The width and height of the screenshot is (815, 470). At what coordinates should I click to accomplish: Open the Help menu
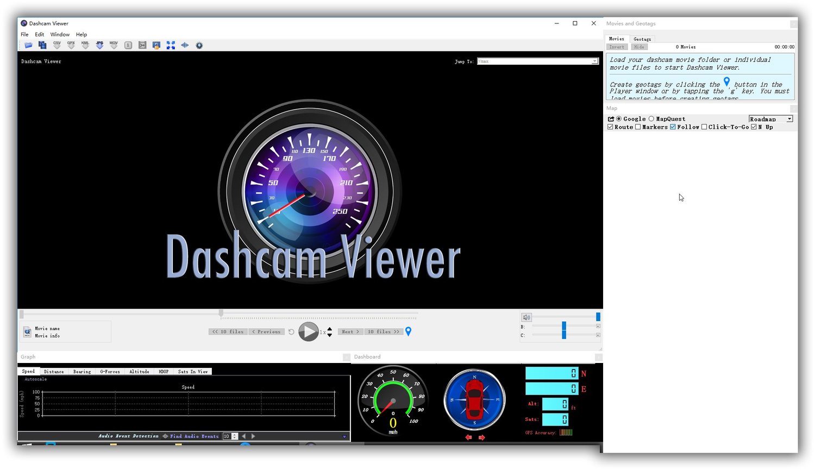point(81,34)
